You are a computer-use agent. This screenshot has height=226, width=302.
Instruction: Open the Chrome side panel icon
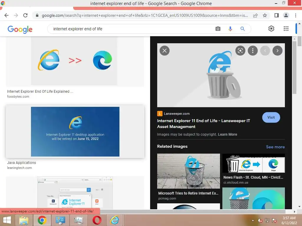pos(277,15)
